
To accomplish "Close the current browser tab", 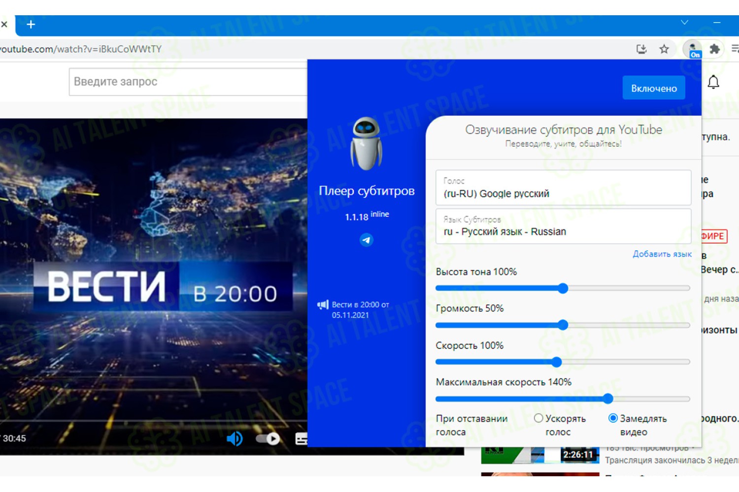I will pos(4,24).
